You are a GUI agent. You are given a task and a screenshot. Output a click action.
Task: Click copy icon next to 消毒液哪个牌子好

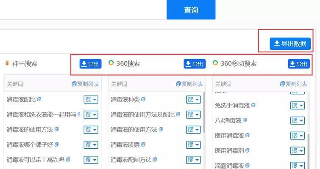click(x=56, y=144)
